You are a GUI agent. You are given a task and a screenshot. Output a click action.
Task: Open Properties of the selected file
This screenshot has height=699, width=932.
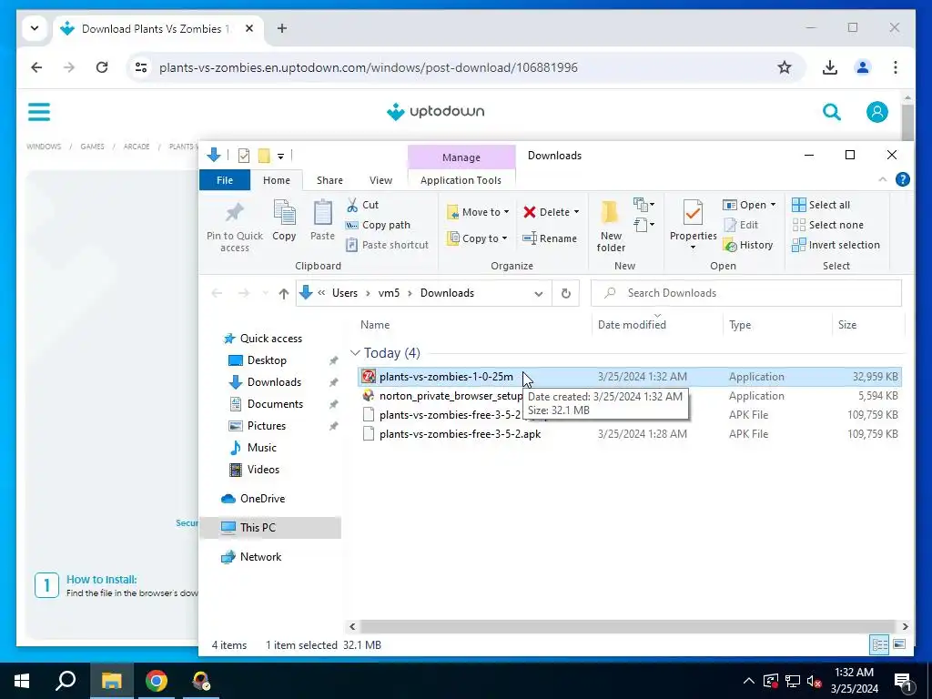click(693, 226)
